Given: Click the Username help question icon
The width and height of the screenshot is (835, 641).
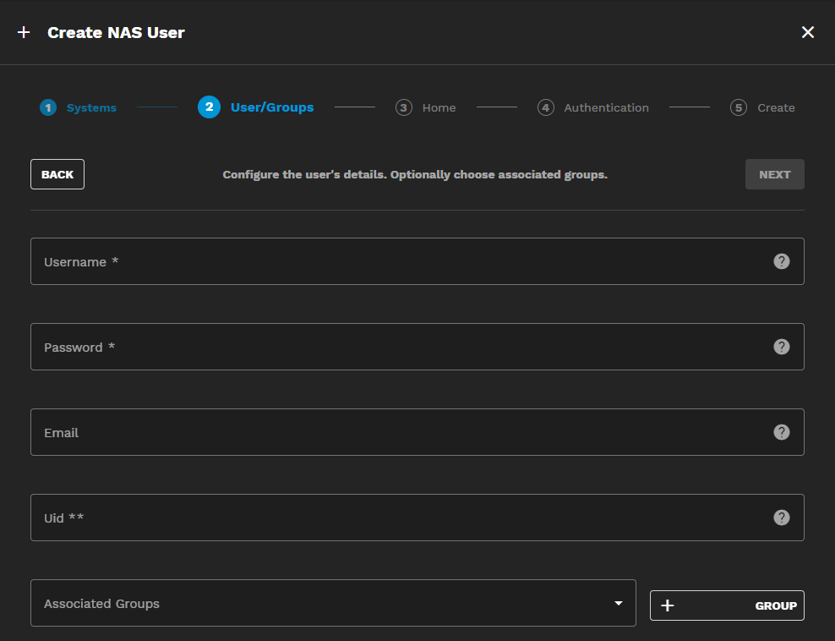Looking at the screenshot, I should (x=782, y=261).
